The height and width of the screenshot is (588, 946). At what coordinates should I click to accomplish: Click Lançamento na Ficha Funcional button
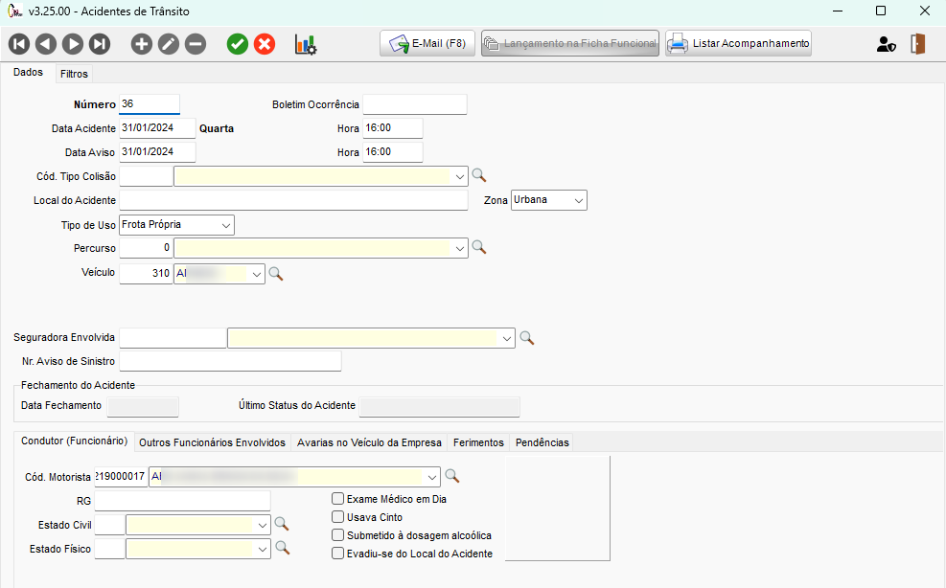pos(570,43)
